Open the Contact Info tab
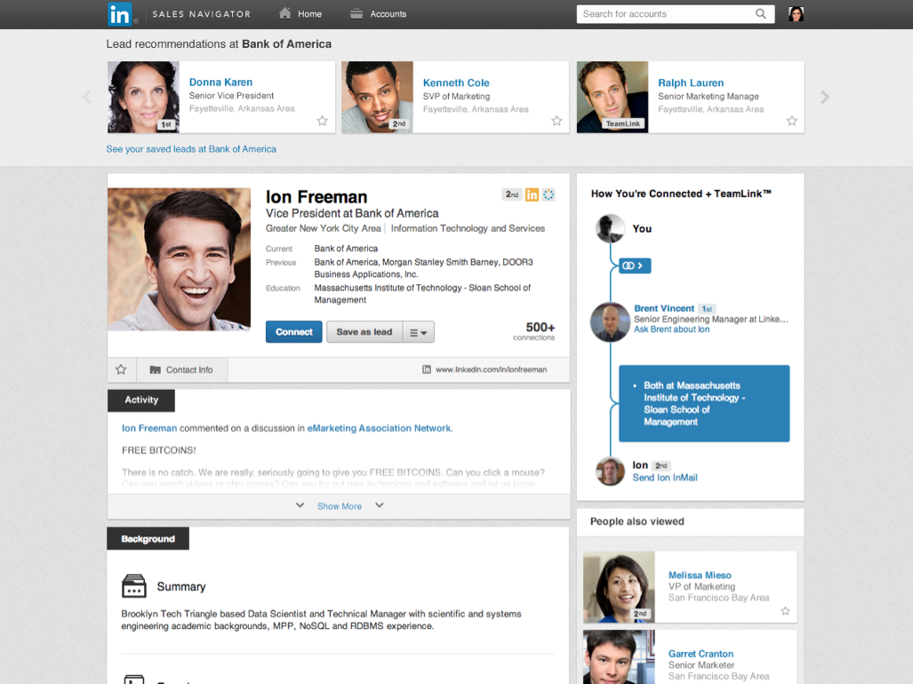This screenshot has height=684, width=913. point(181,370)
